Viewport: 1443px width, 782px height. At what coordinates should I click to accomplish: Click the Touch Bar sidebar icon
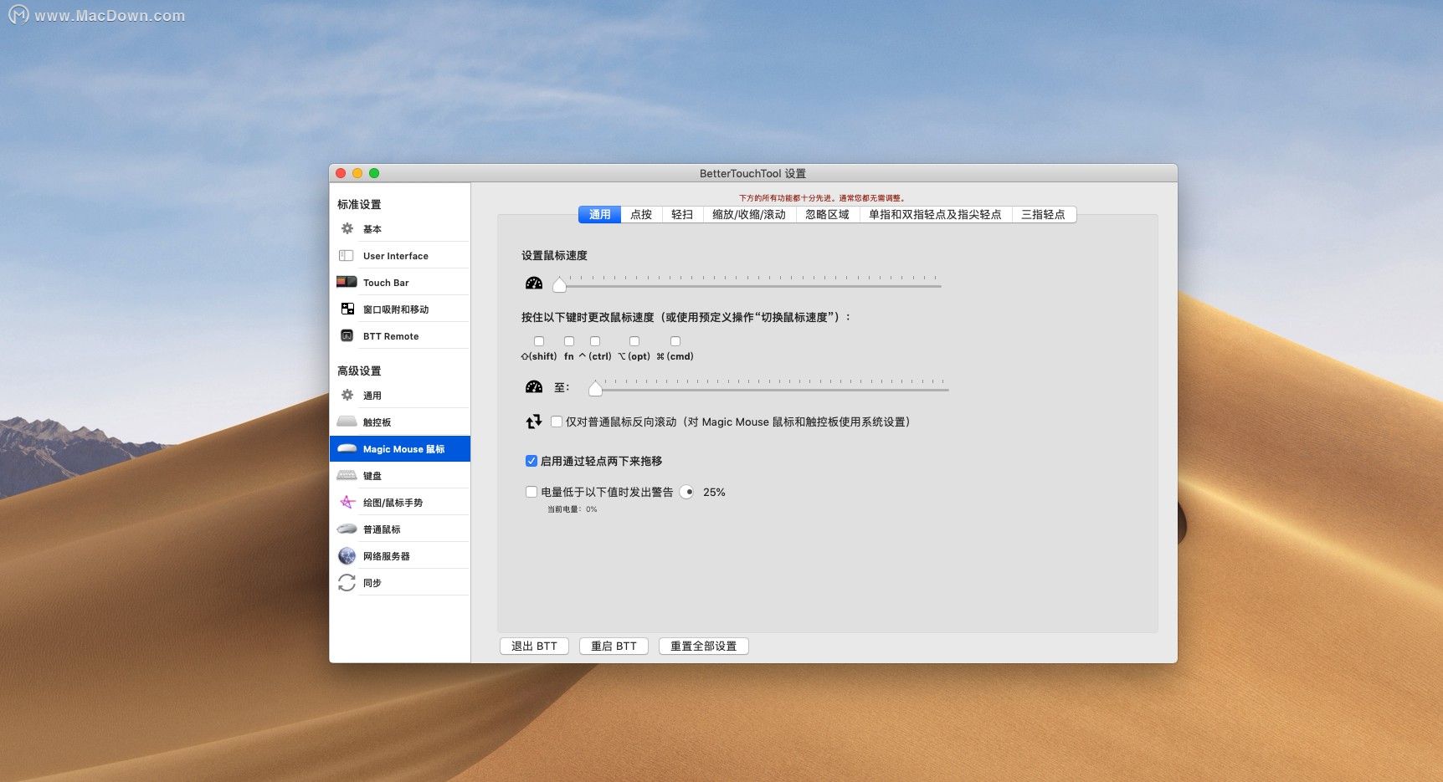point(347,283)
